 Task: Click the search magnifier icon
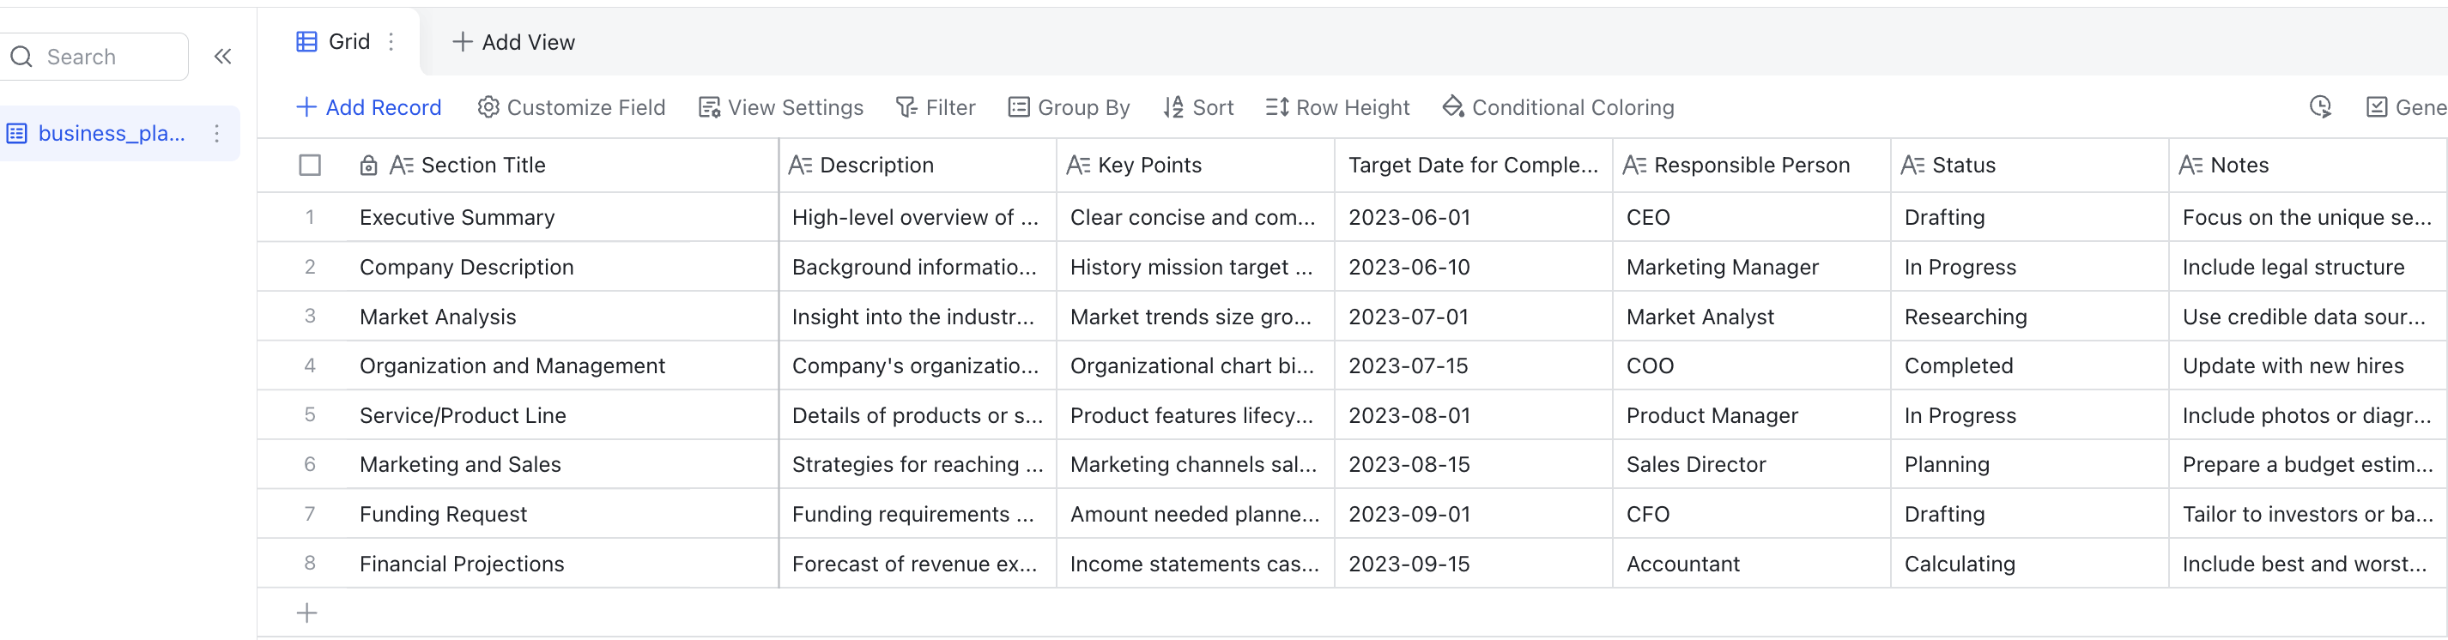pyautogui.click(x=21, y=57)
